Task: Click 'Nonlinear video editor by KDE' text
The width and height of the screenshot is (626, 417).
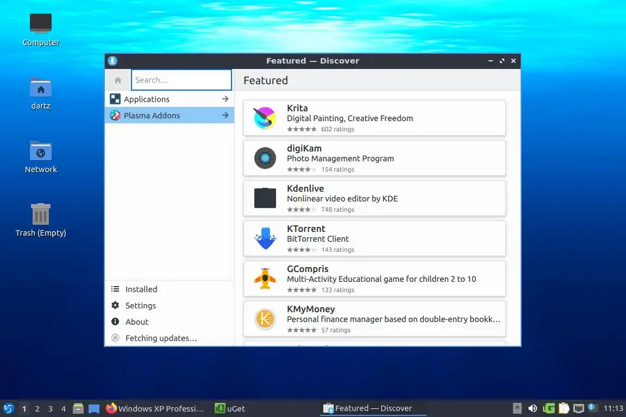Action: pos(342,199)
